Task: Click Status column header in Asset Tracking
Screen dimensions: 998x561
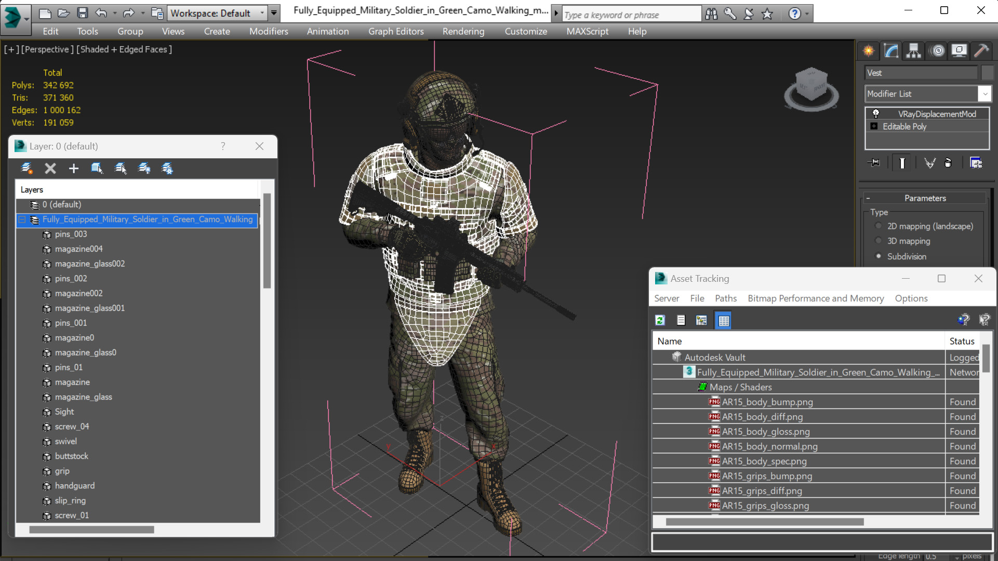Action: point(962,341)
